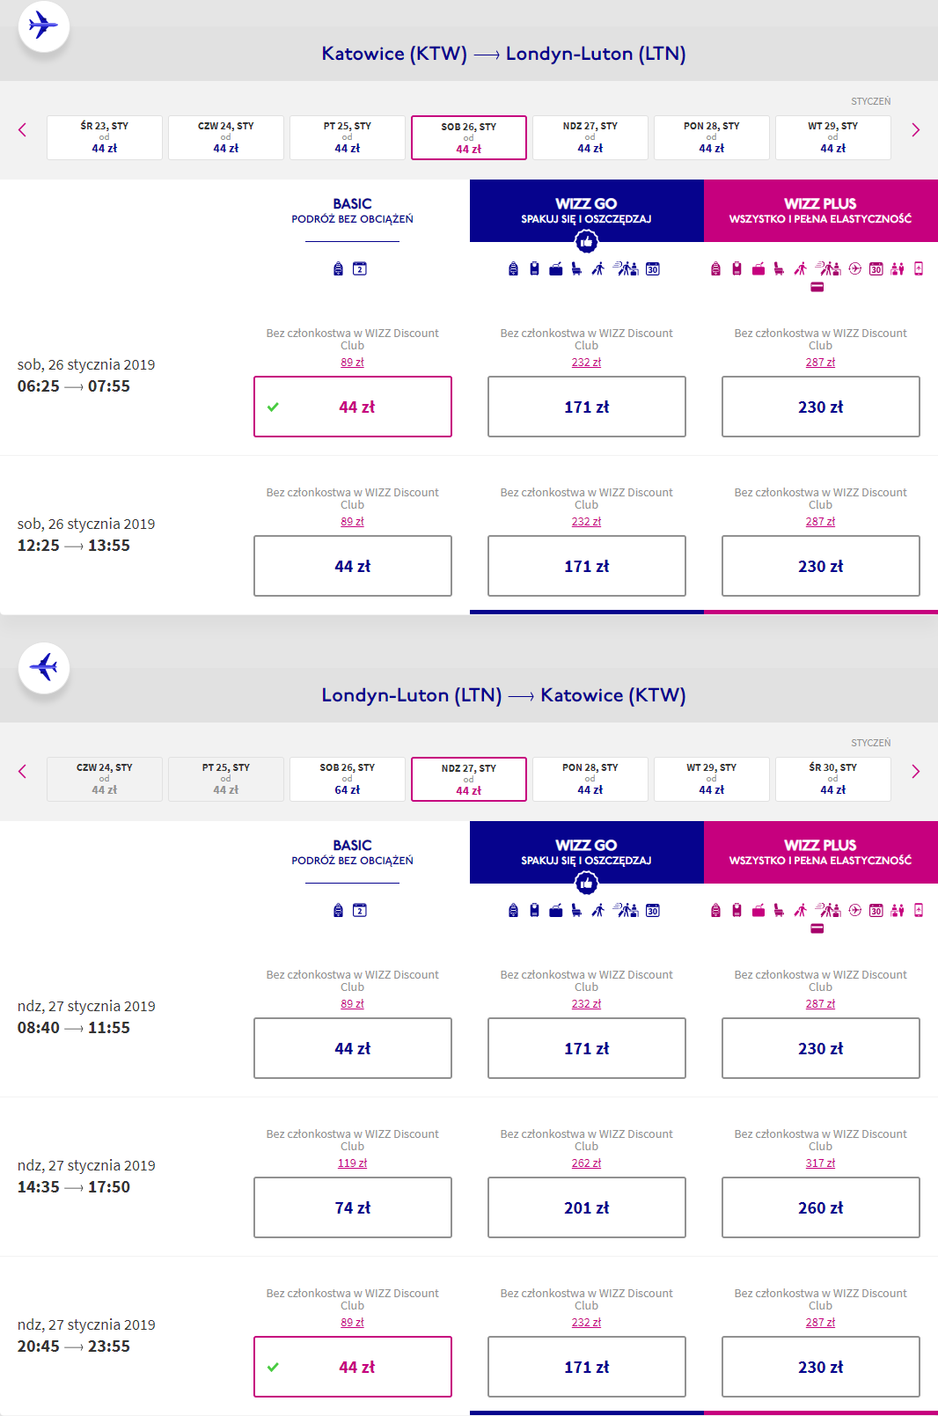938x1416 pixels.
Task: Click the outbound WIZZ GO seat selection icon
Action: [x=576, y=269]
